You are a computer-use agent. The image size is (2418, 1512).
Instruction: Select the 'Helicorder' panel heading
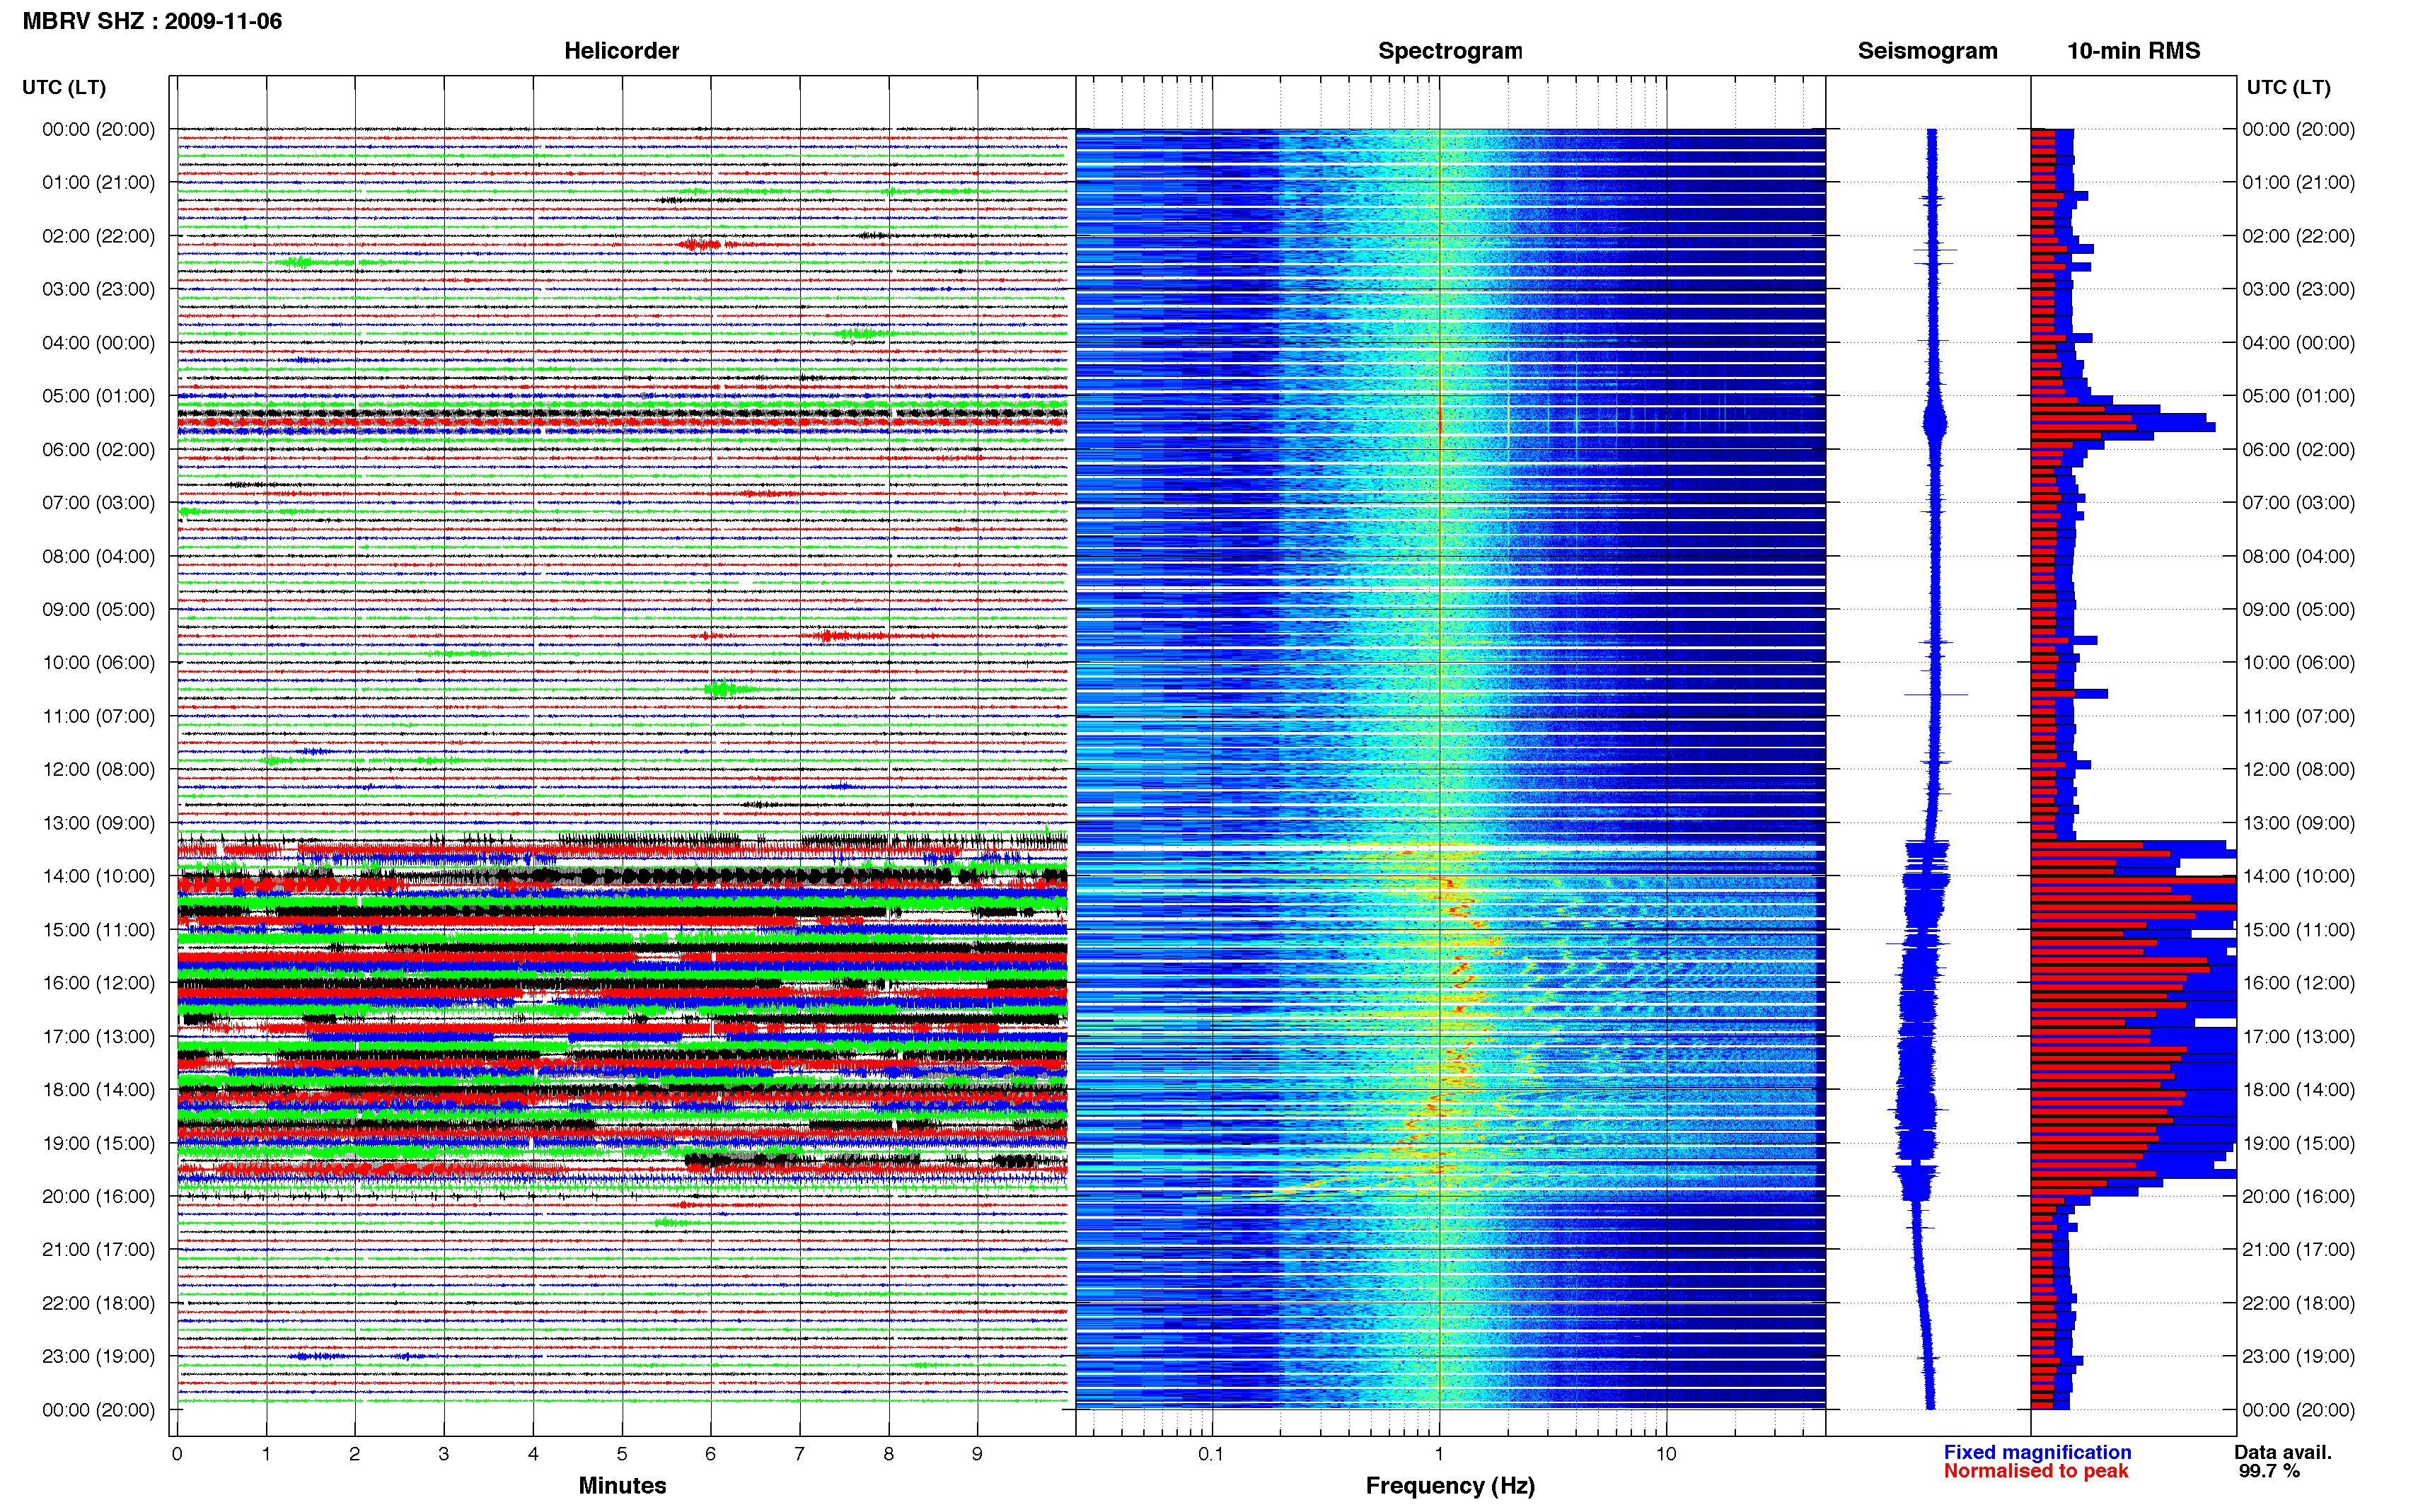click(x=621, y=51)
